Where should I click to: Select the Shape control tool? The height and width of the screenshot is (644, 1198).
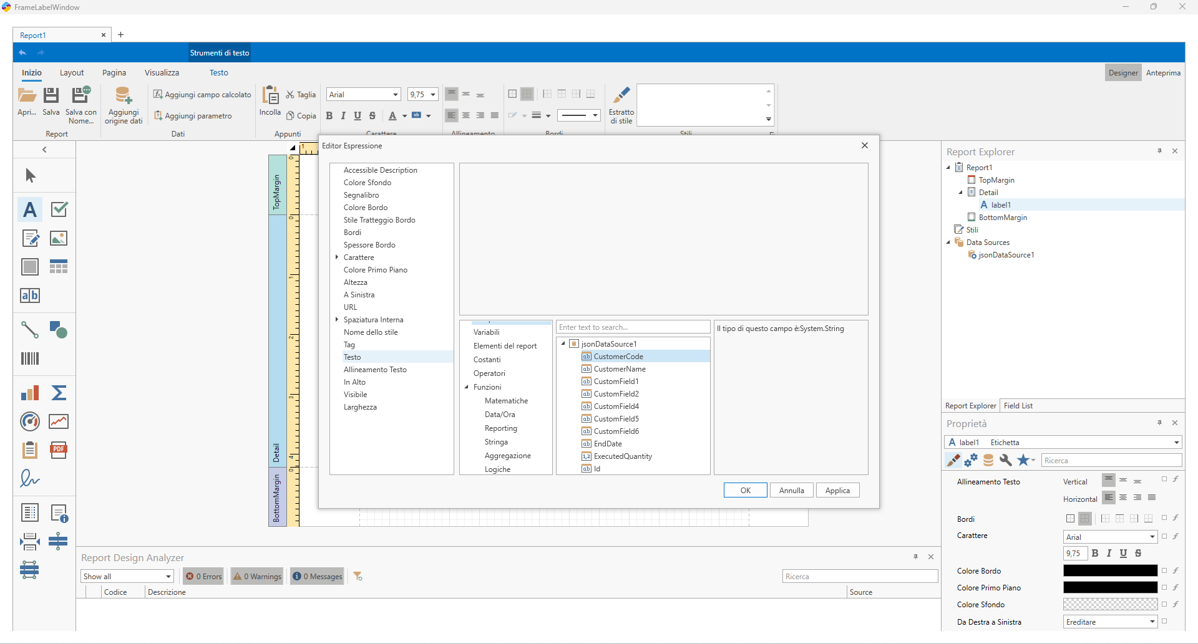(x=59, y=329)
